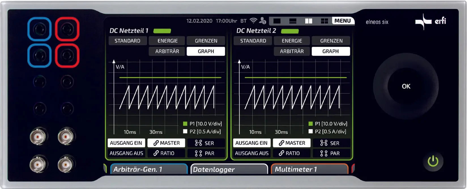The height and width of the screenshot is (189, 467).
Task: Open STANDARD tab of DC Netzteil 1
Action: 128,41
